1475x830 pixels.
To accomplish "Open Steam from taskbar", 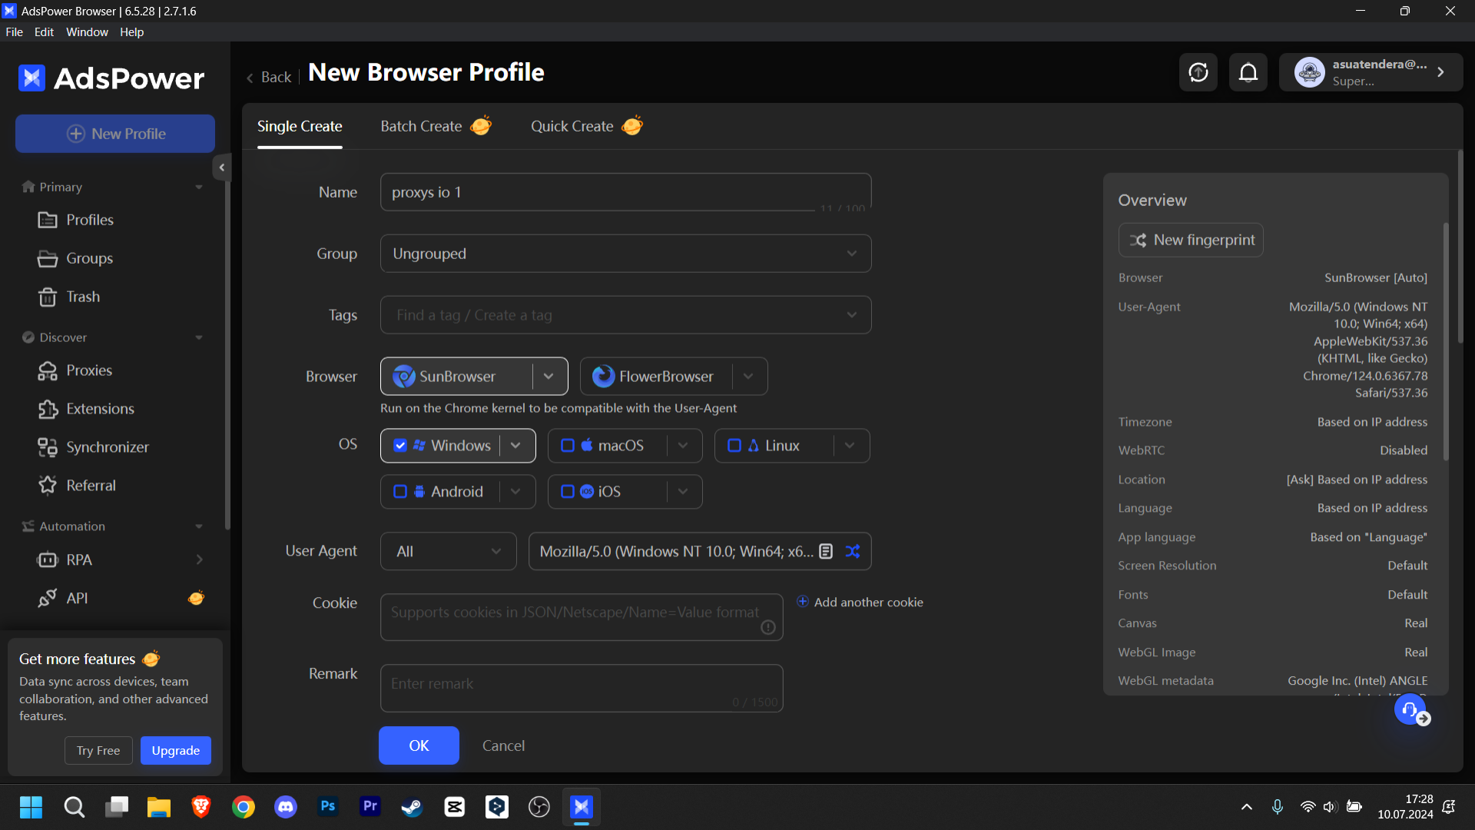I will 413,807.
